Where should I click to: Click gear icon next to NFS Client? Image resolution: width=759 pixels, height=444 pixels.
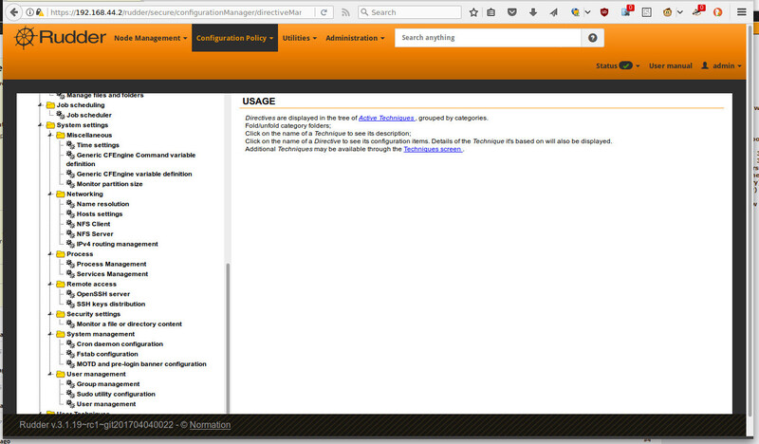click(x=70, y=224)
